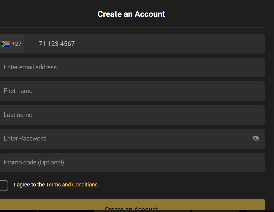Click the Enter email address field
The width and height of the screenshot is (274, 212).
click(133, 67)
